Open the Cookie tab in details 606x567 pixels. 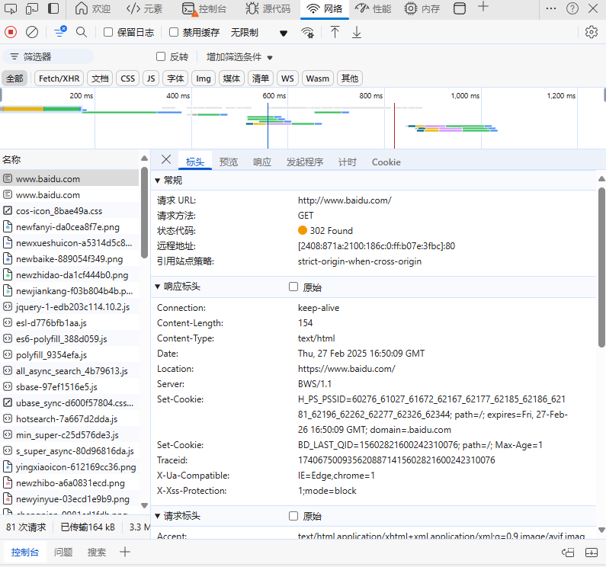(x=386, y=162)
